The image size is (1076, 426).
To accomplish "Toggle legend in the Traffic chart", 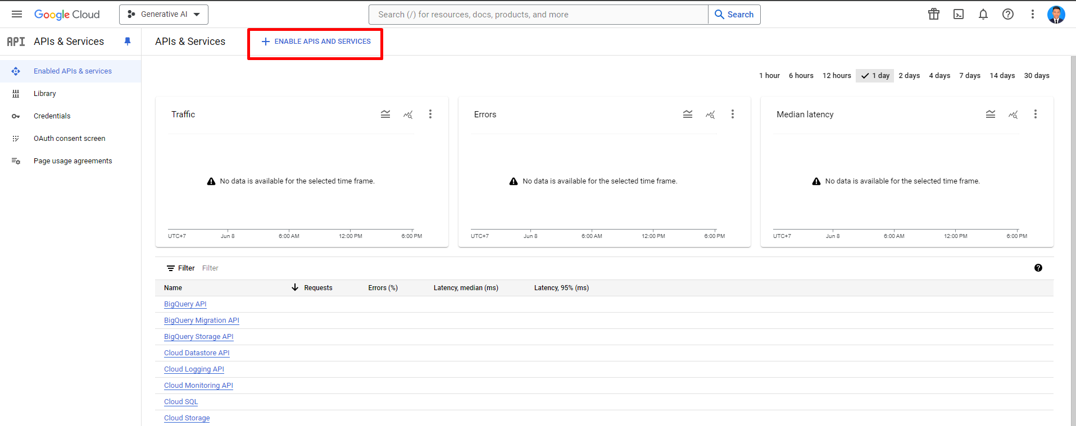I will tap(385, 114).
